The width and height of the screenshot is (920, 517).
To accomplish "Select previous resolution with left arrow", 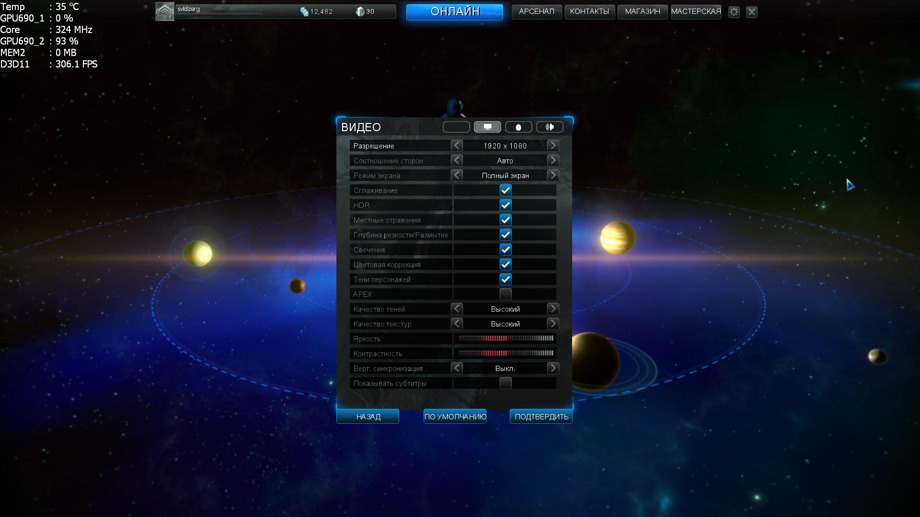I will (x=457, y=146).
